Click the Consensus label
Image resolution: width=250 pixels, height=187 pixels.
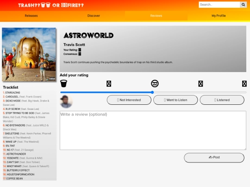pos(70,54)
